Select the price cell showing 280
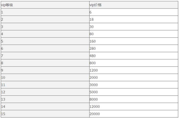Image resolution: width=179 pixels, height=118 pixels. pos(133,48)
